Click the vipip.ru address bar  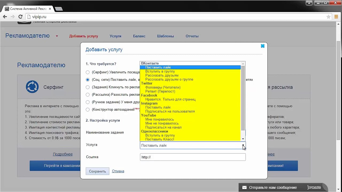point(178,17)
